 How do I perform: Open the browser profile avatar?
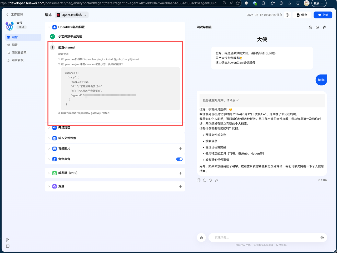coord(306,3)
